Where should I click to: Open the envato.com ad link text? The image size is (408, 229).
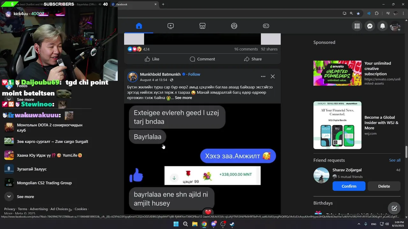point(382,81)
